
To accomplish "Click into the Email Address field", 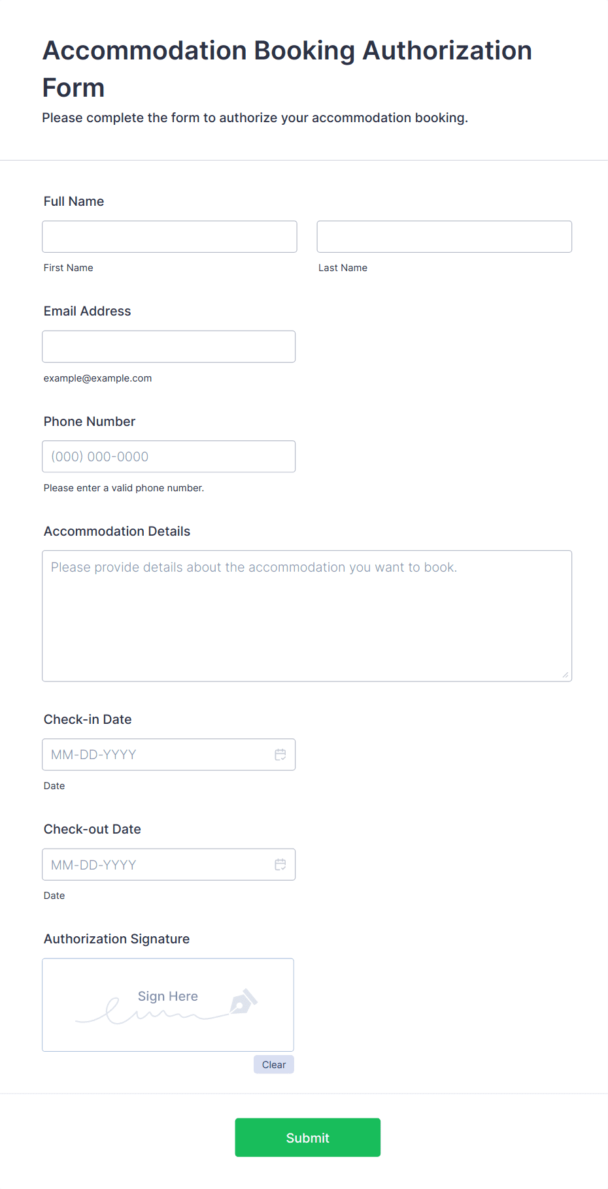I will click(169, 346).
